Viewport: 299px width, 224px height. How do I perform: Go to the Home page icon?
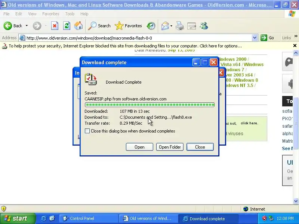pos(78,26)
